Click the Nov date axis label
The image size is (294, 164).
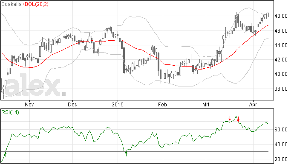point(29,105)
